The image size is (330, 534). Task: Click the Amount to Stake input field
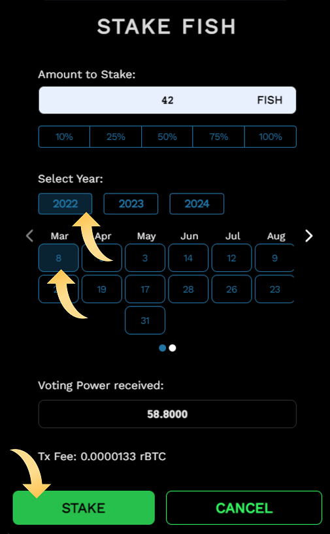167,100
